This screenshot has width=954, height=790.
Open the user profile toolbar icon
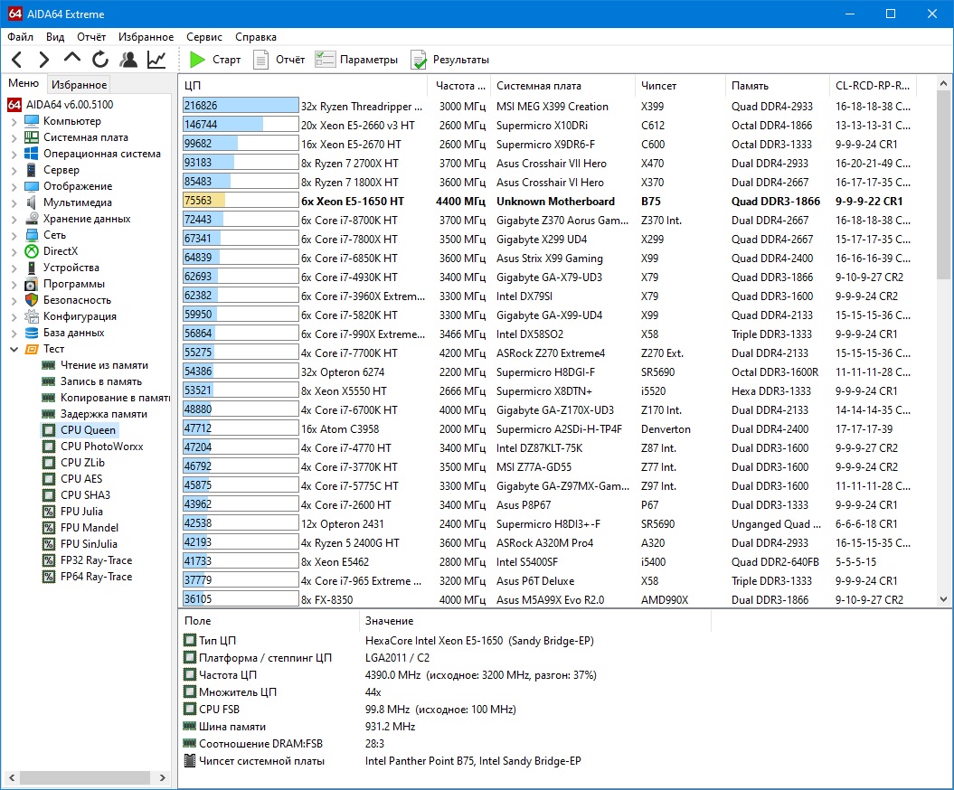[128, 60]
